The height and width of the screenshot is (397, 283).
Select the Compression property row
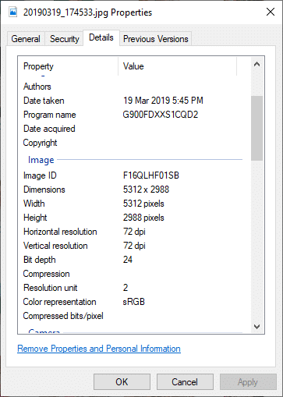(x=133, y=274)
